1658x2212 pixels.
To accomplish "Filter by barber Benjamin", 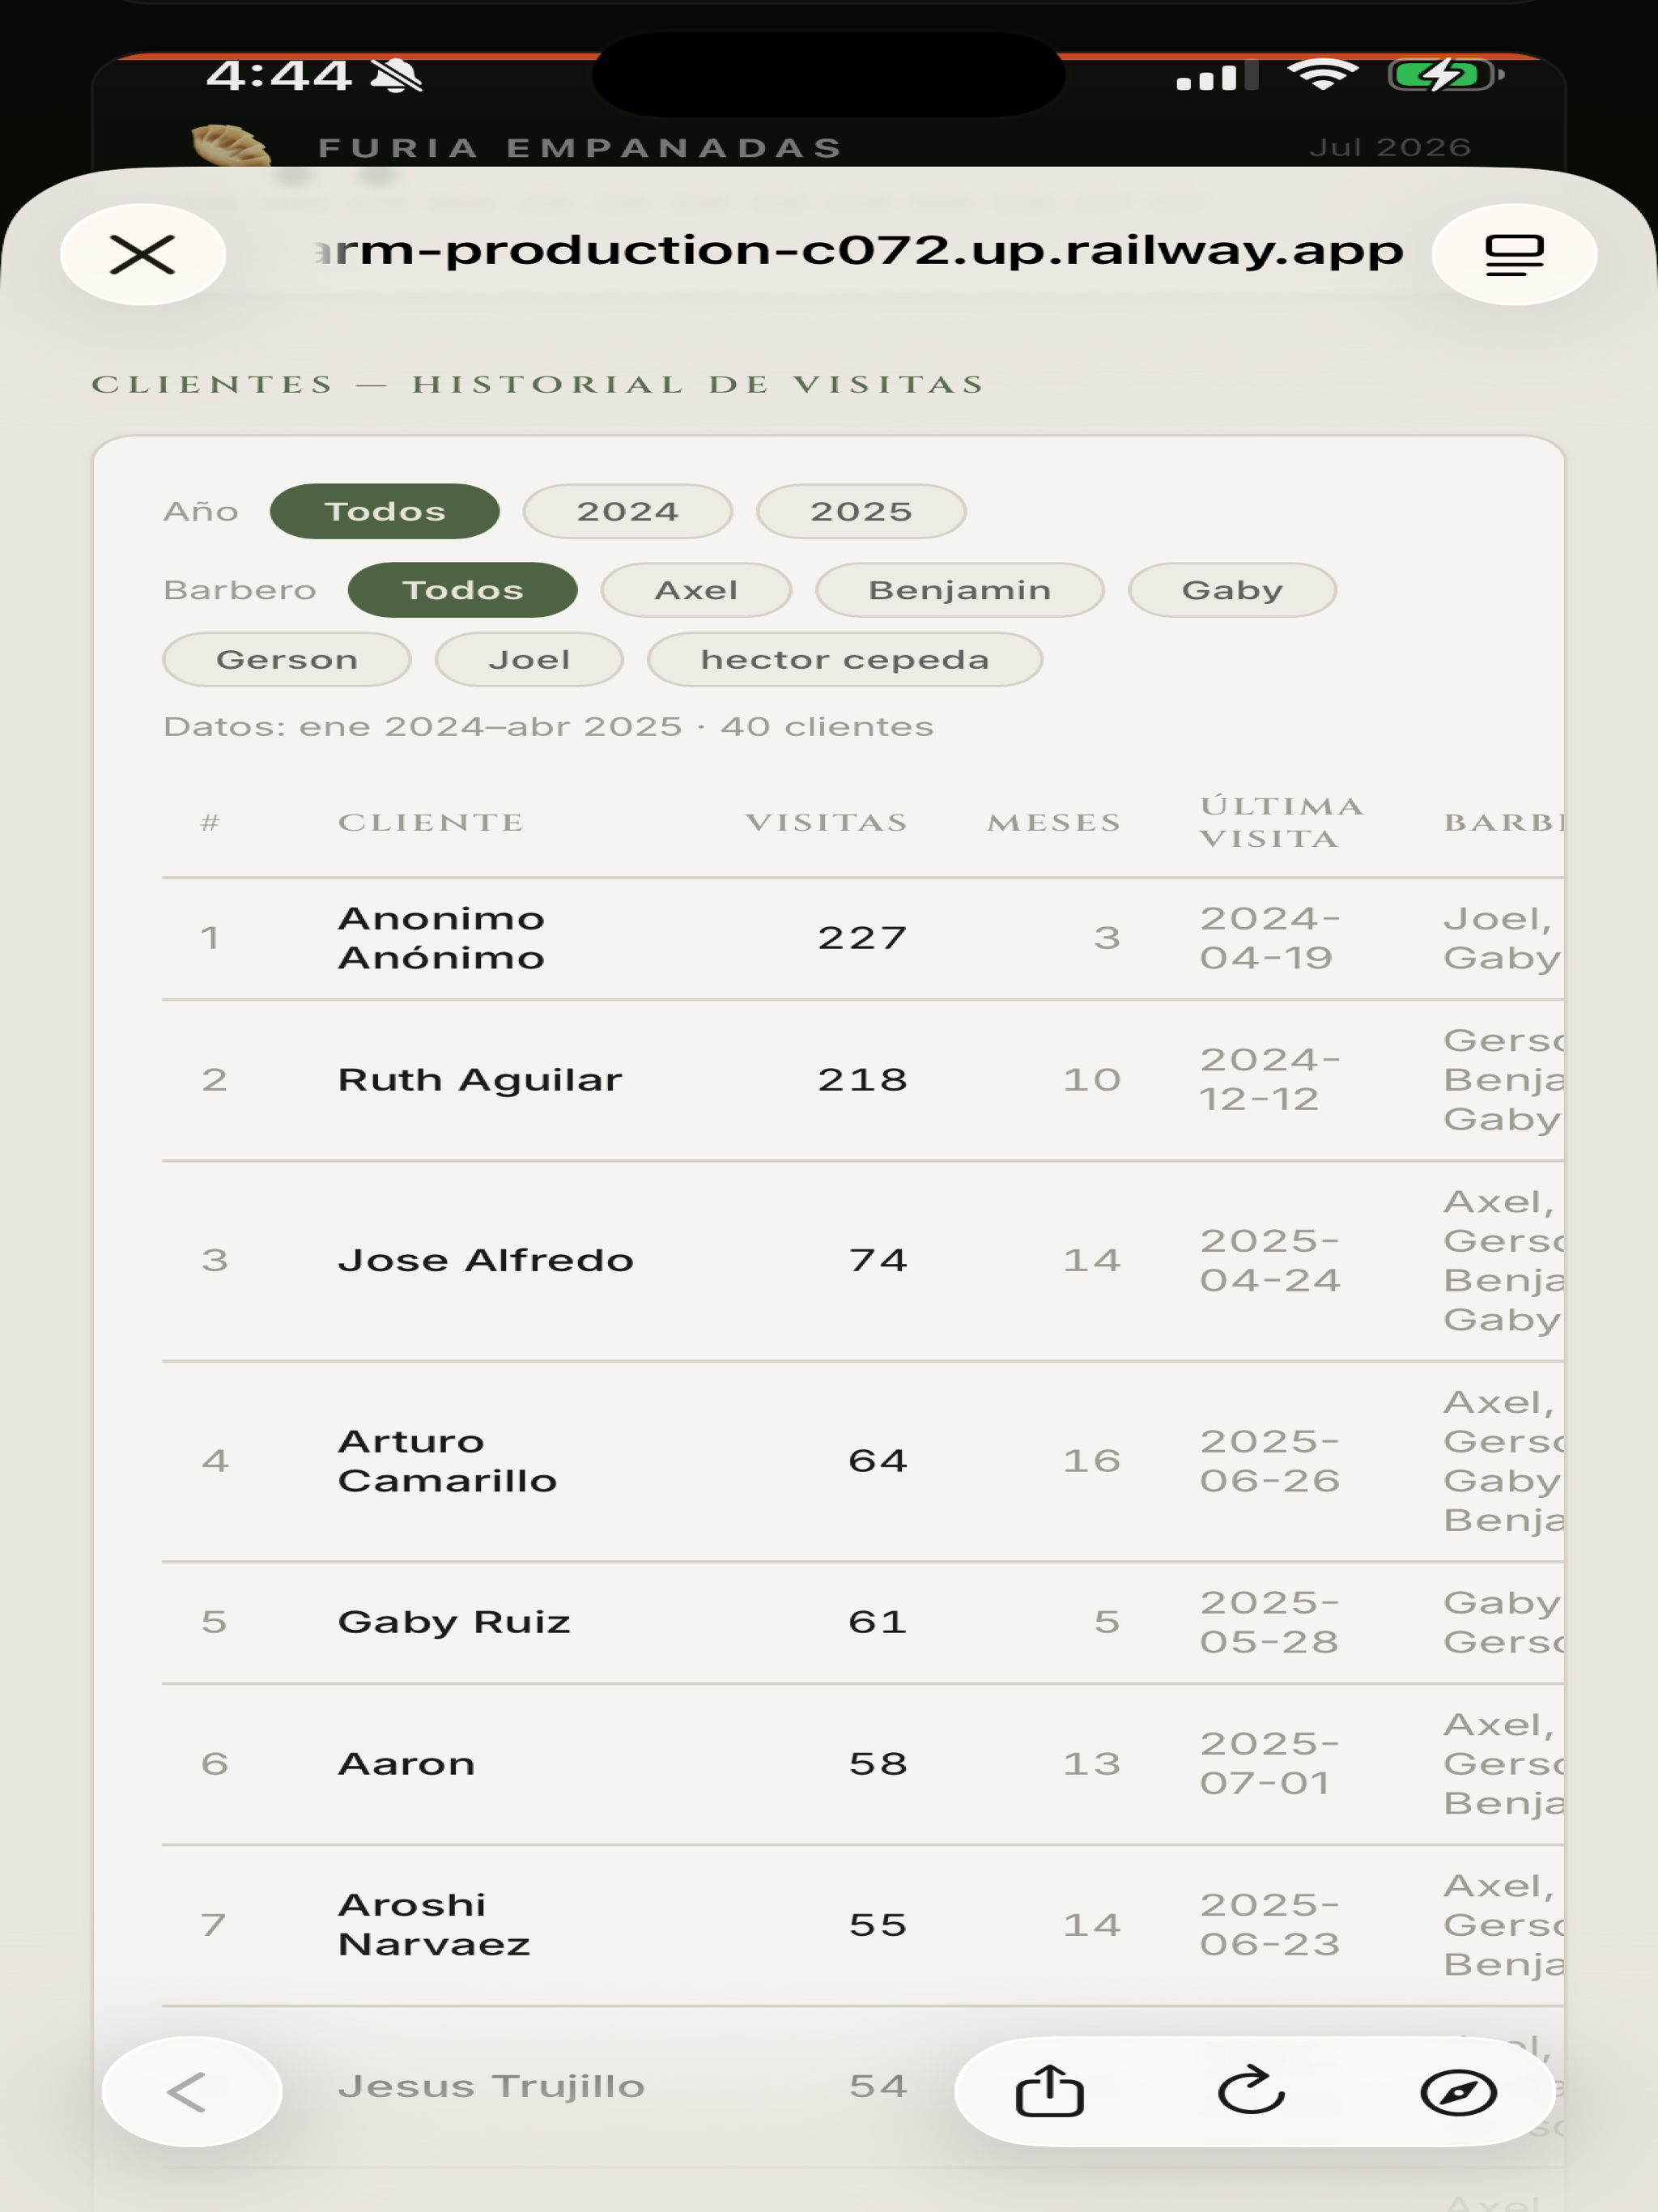I will pyautogui.click(x=960, y=590).
